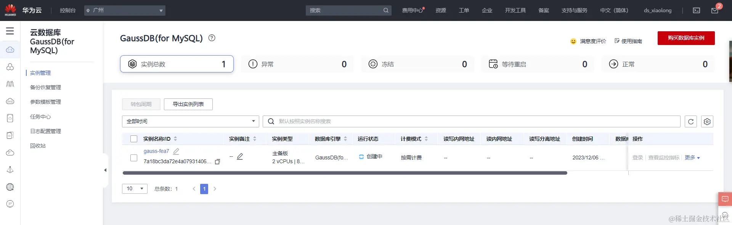
Task: Open the gauss-fea7 instance link
Action: [x=156, y=151]
